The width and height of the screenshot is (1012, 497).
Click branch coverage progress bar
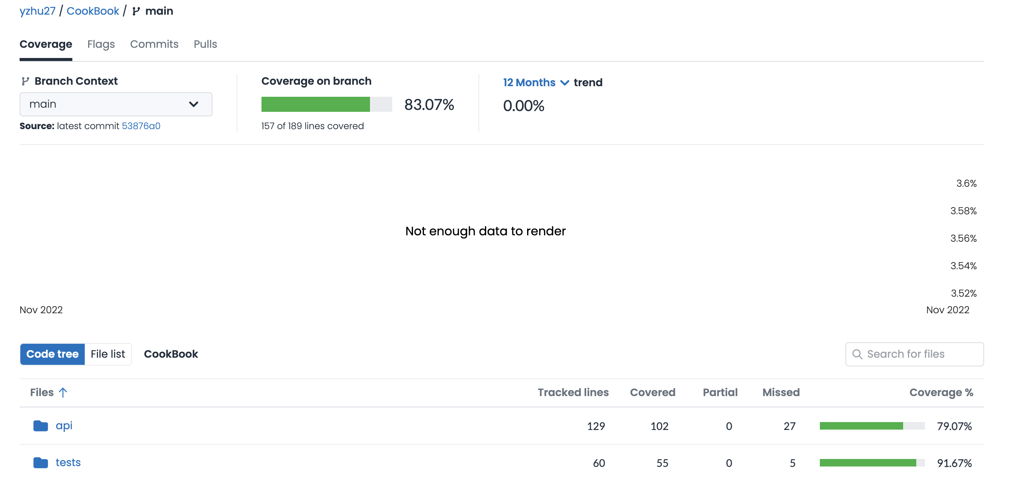pyautogui.click(x=326, y=104)
